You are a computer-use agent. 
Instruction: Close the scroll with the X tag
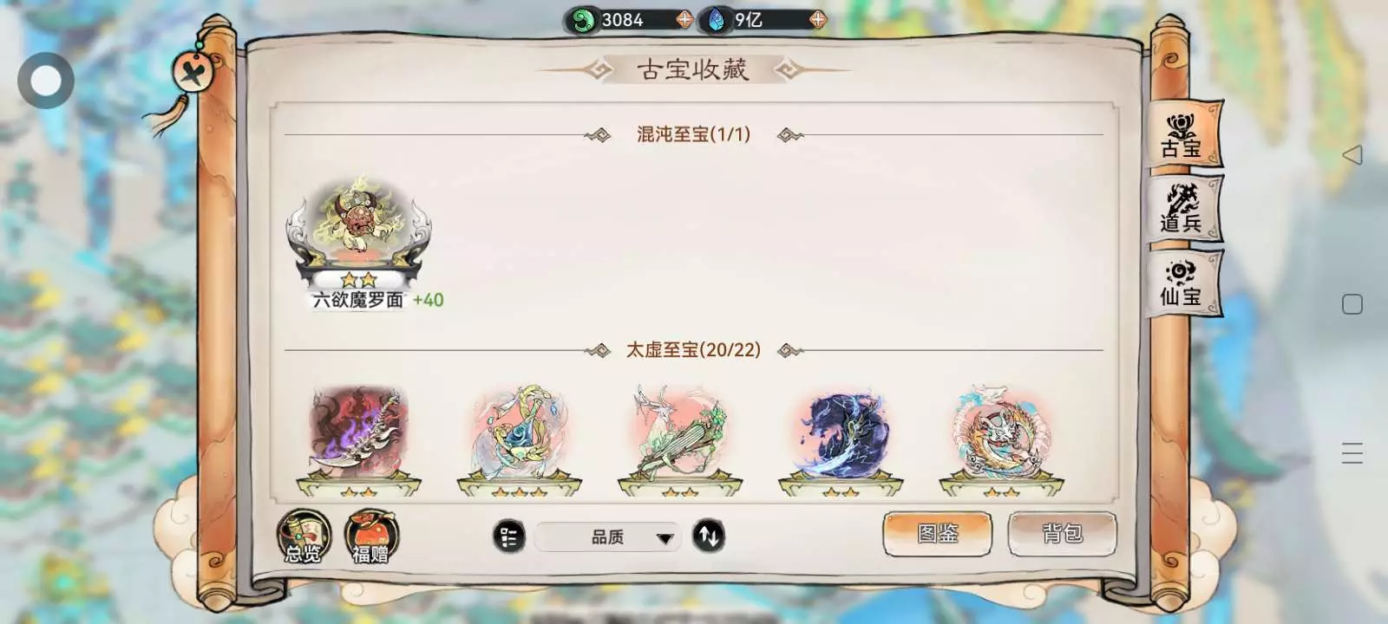(193, 72)
